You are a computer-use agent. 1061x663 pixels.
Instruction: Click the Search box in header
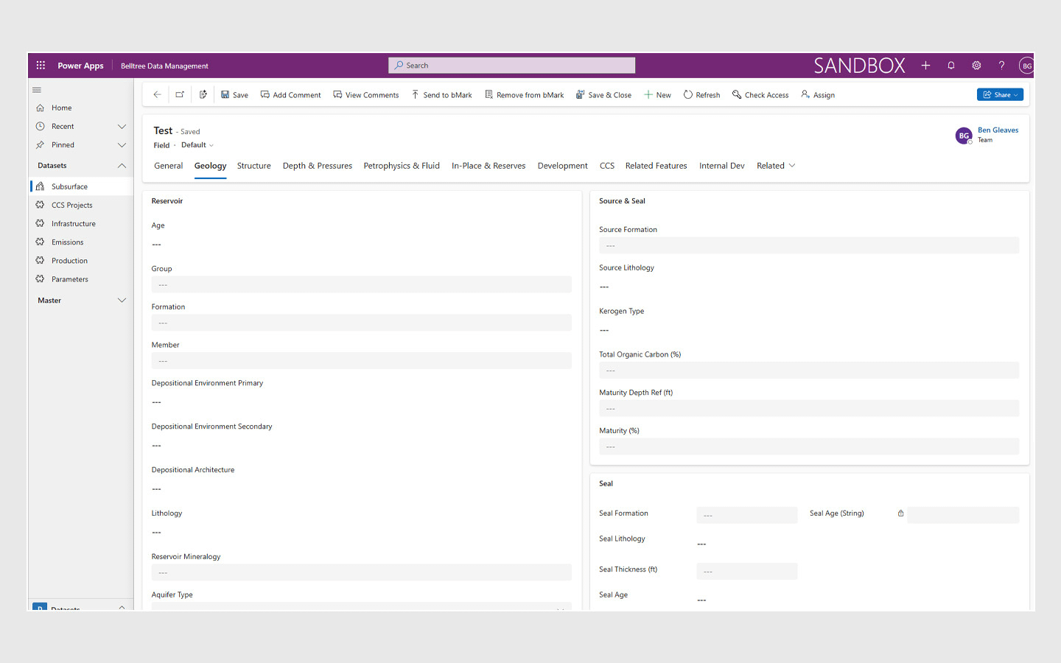coord(511,66)
